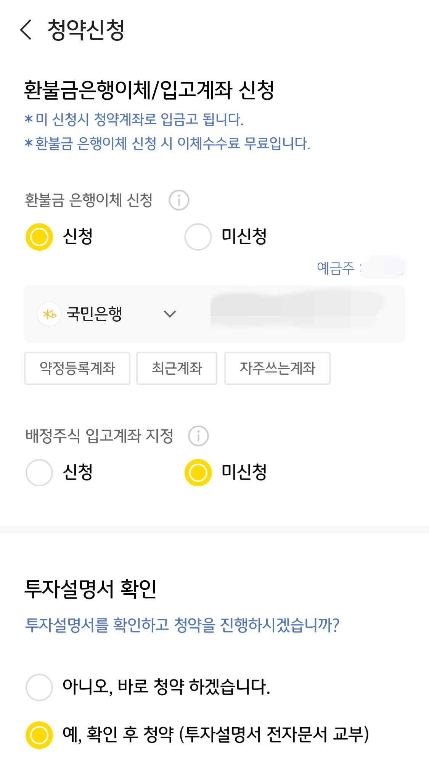The height and width of the screenshot is (773, 429).
Task: Tap the 최근계좌 button
Action: (x=177, y=368)
